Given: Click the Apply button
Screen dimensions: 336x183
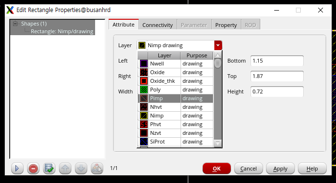Looking at the screenshot, I should (x=280, y=169).
